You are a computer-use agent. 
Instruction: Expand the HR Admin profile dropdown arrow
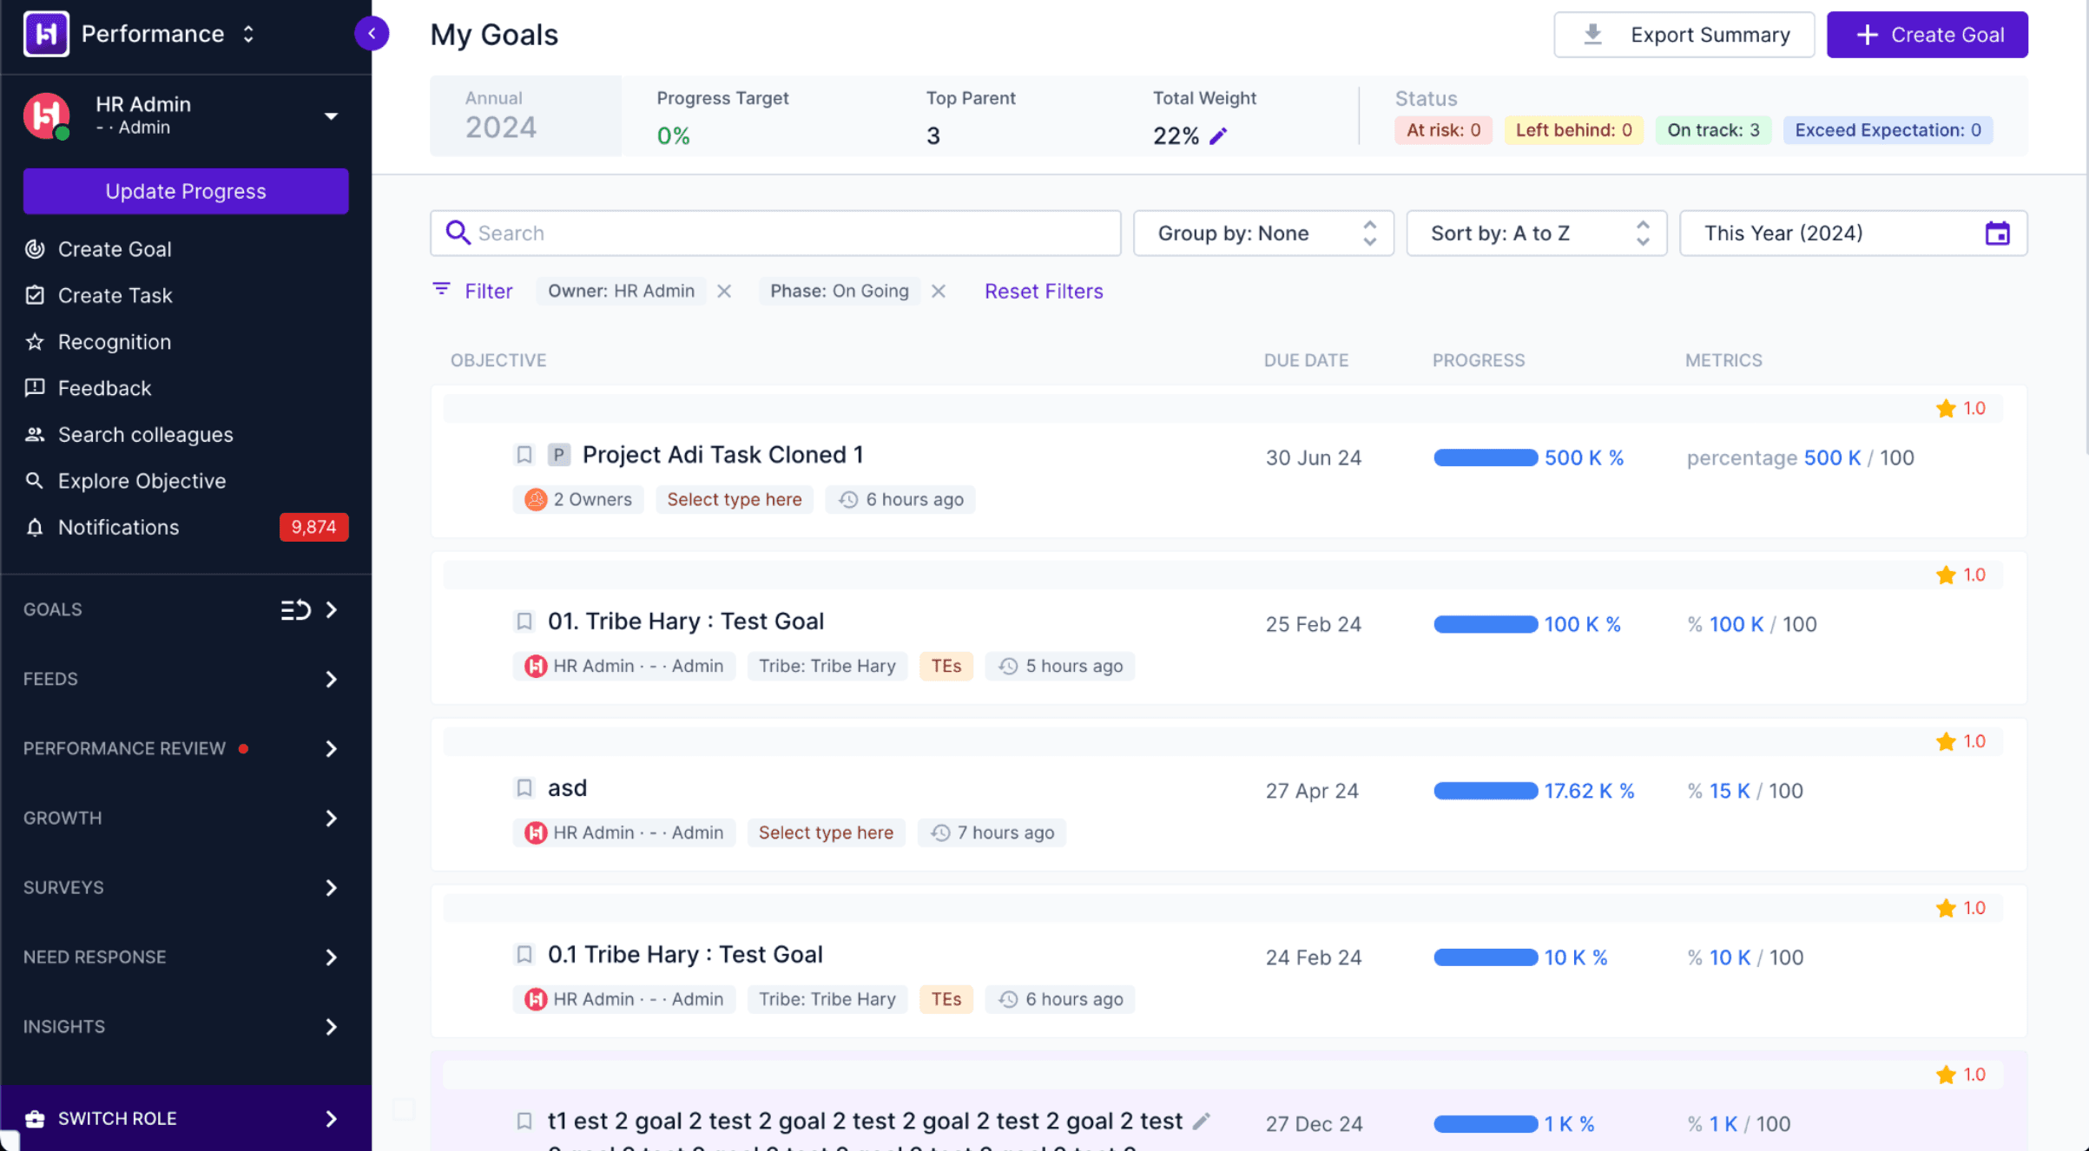[x=331, y=115]
